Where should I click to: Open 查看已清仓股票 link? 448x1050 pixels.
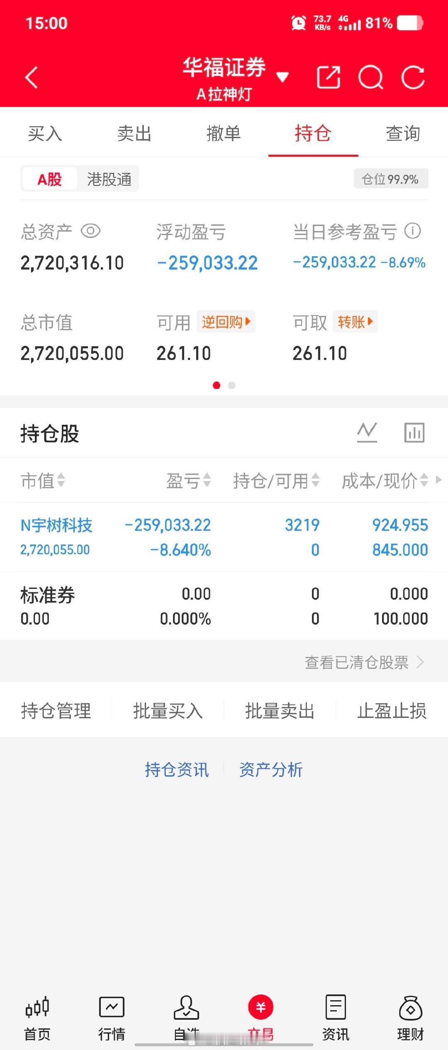364,662
